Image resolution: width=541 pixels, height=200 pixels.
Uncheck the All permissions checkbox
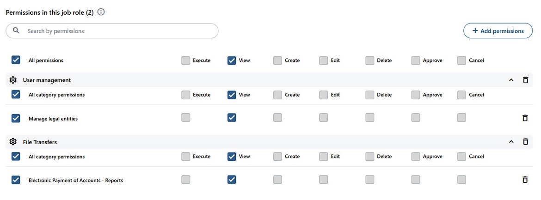tap(16, 60)
